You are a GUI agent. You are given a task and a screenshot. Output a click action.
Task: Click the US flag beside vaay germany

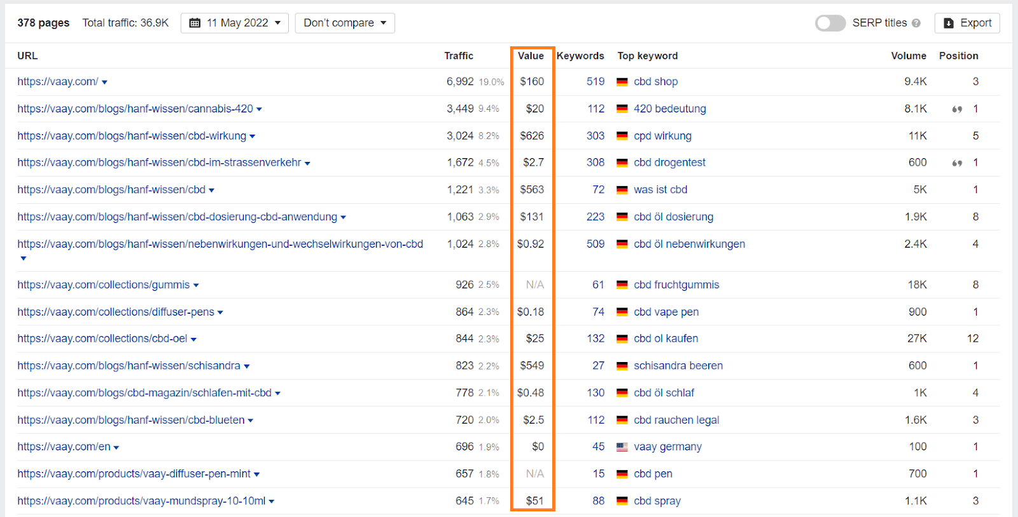click(x=622, y=447)
